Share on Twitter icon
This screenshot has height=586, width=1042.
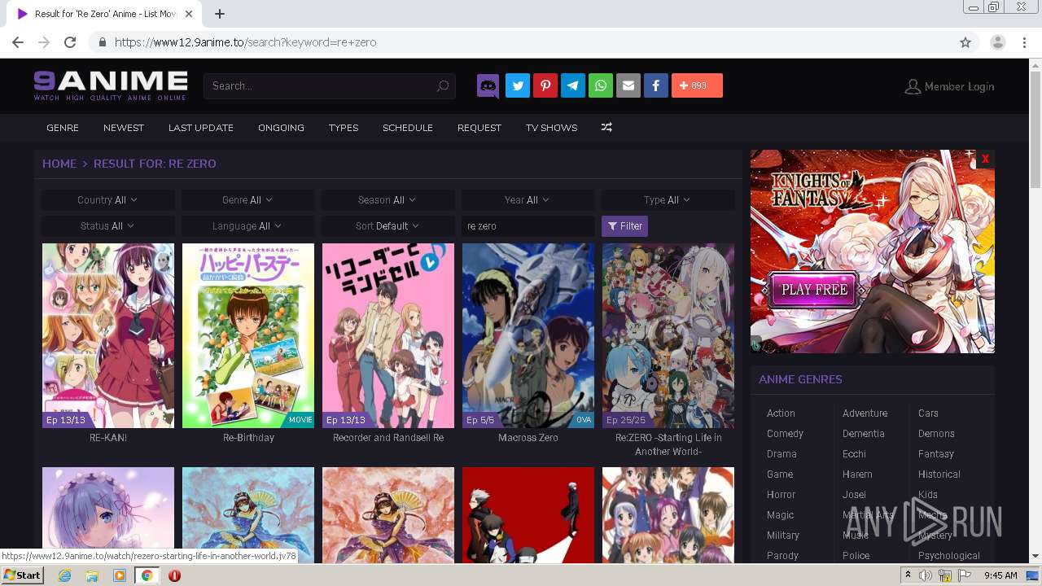coord(518,85)
